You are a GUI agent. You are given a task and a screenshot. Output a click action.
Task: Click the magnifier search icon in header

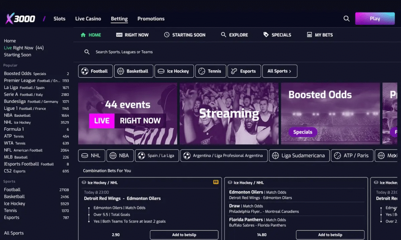point(346,18)
